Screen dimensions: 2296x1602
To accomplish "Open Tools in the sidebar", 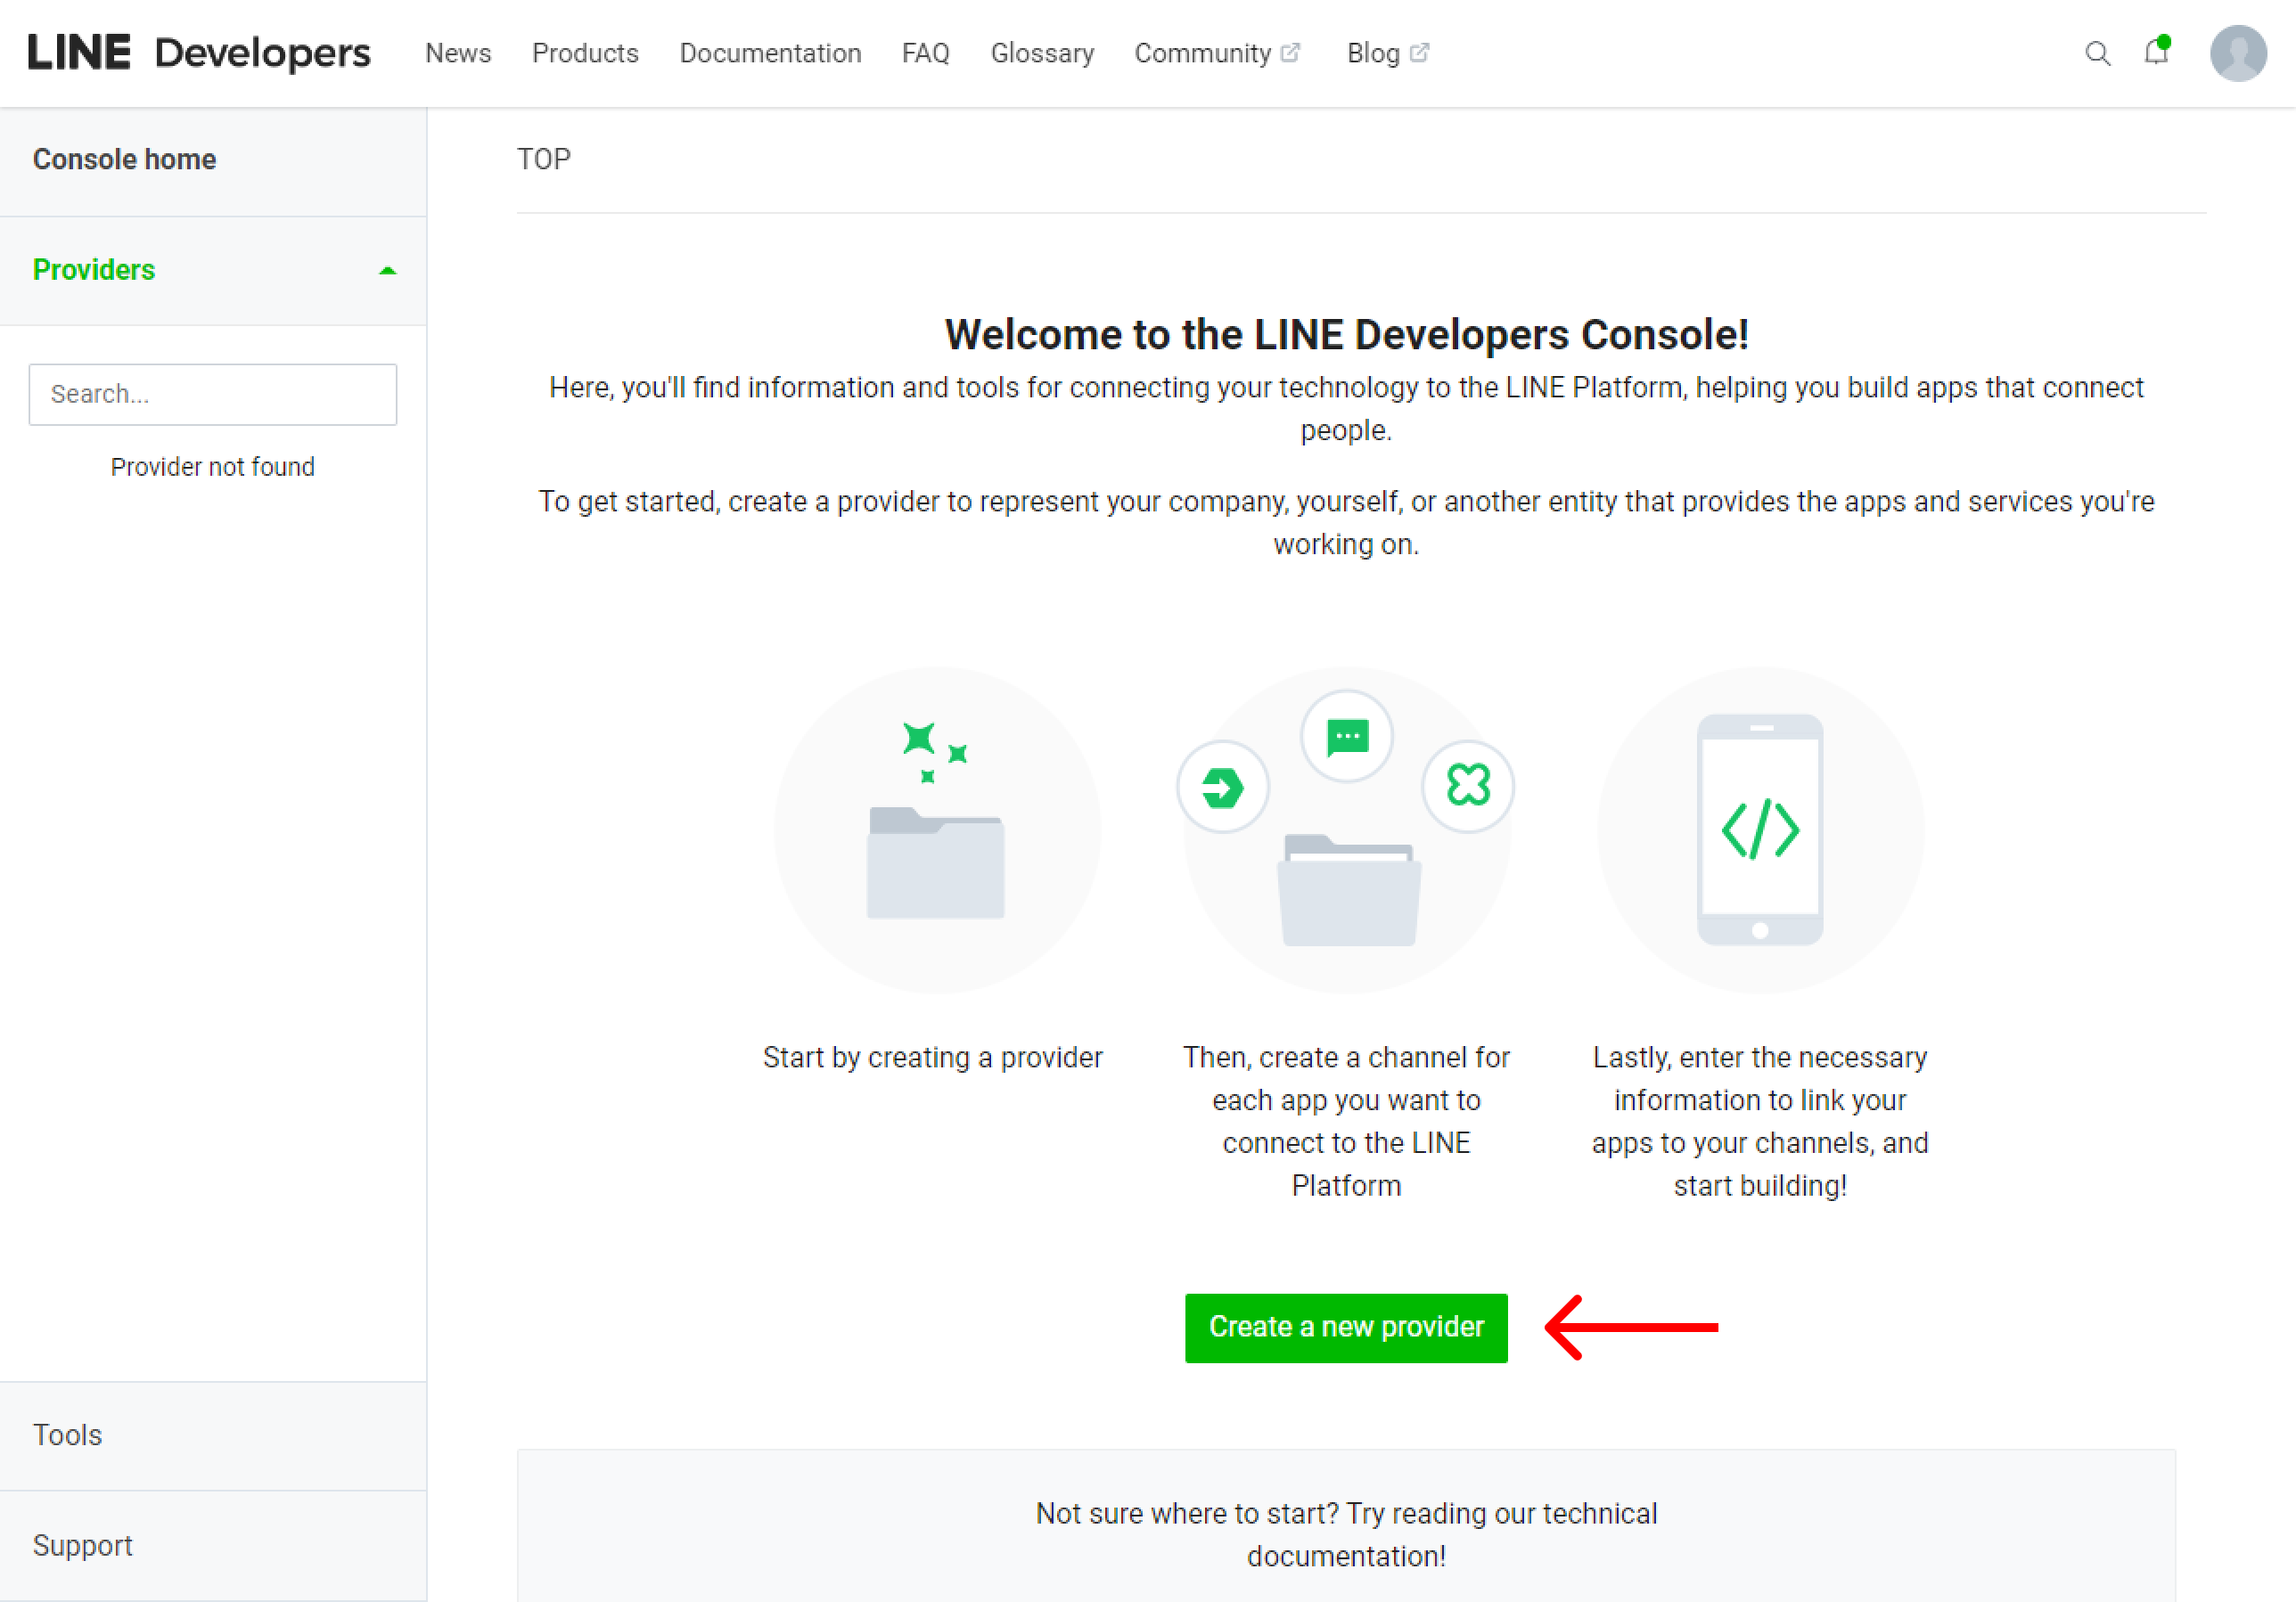I will (x=68, y=1435).
